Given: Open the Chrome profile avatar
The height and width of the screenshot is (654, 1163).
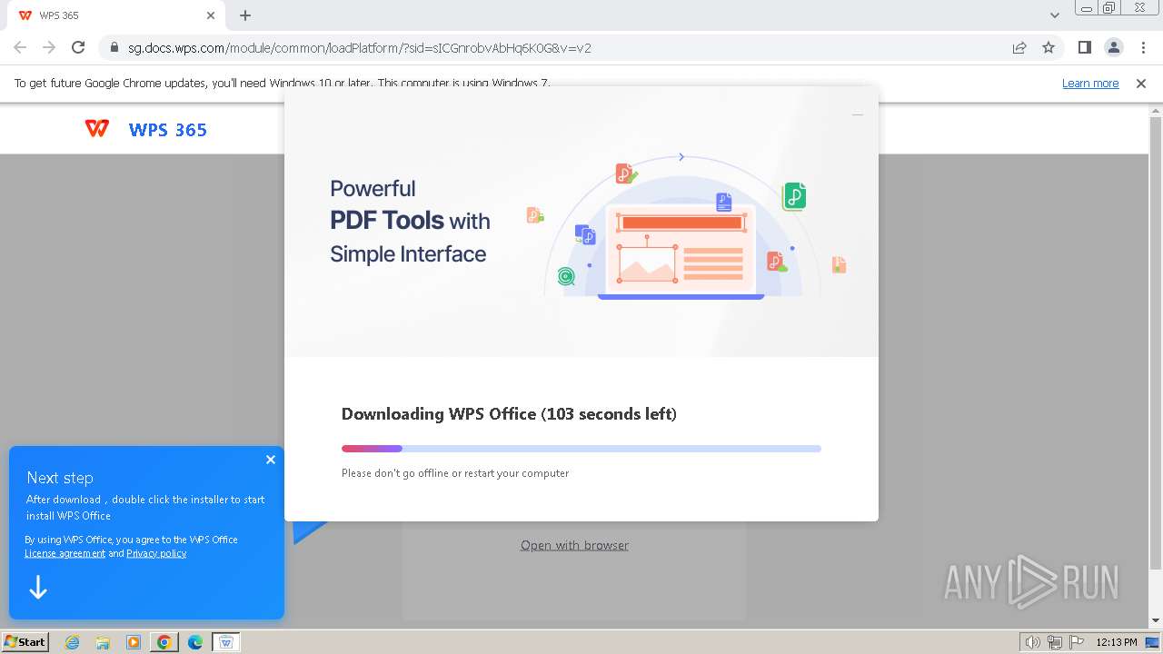Looking at the screenshot, I should click(1113, 47).
